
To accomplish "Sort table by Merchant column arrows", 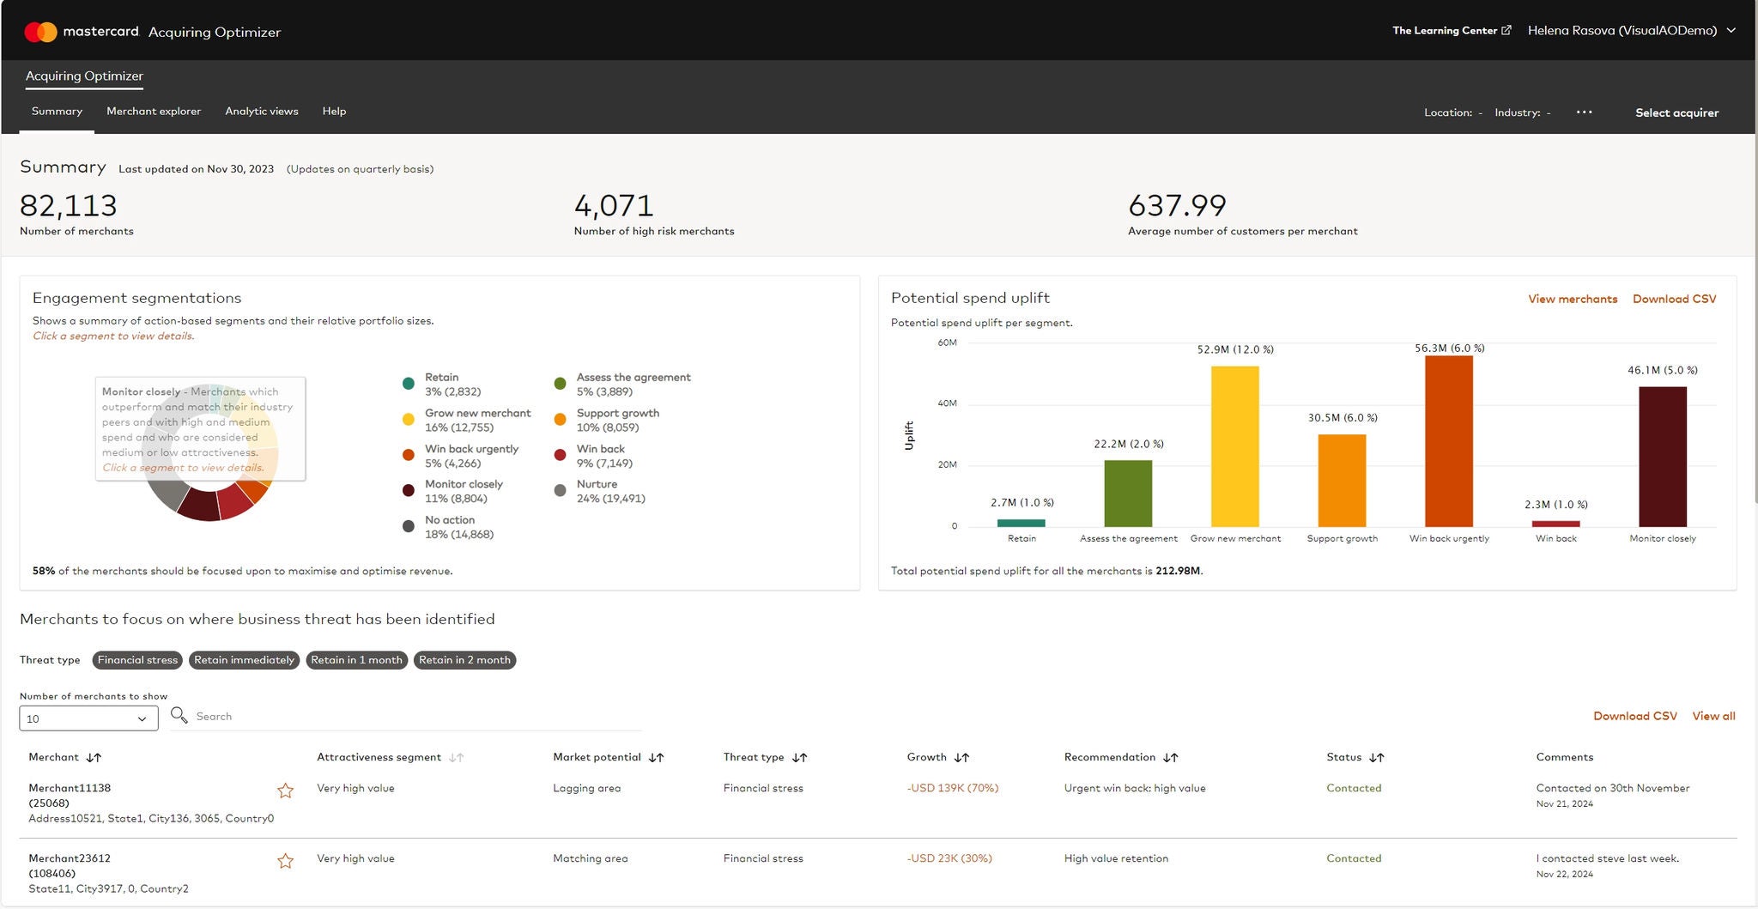I will 94,758.
